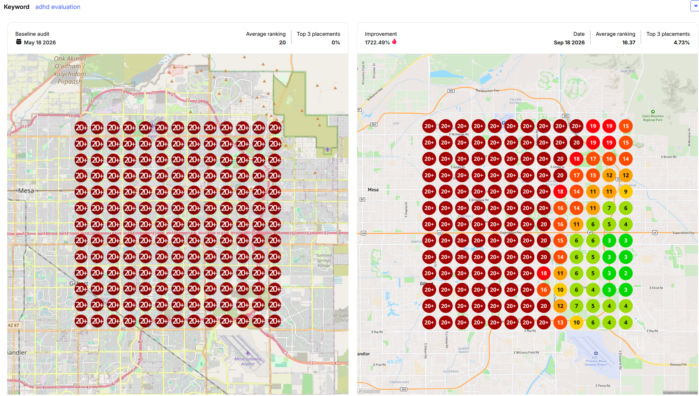Expand the dropdown arrow in the top-right corner

pos(695,6)
